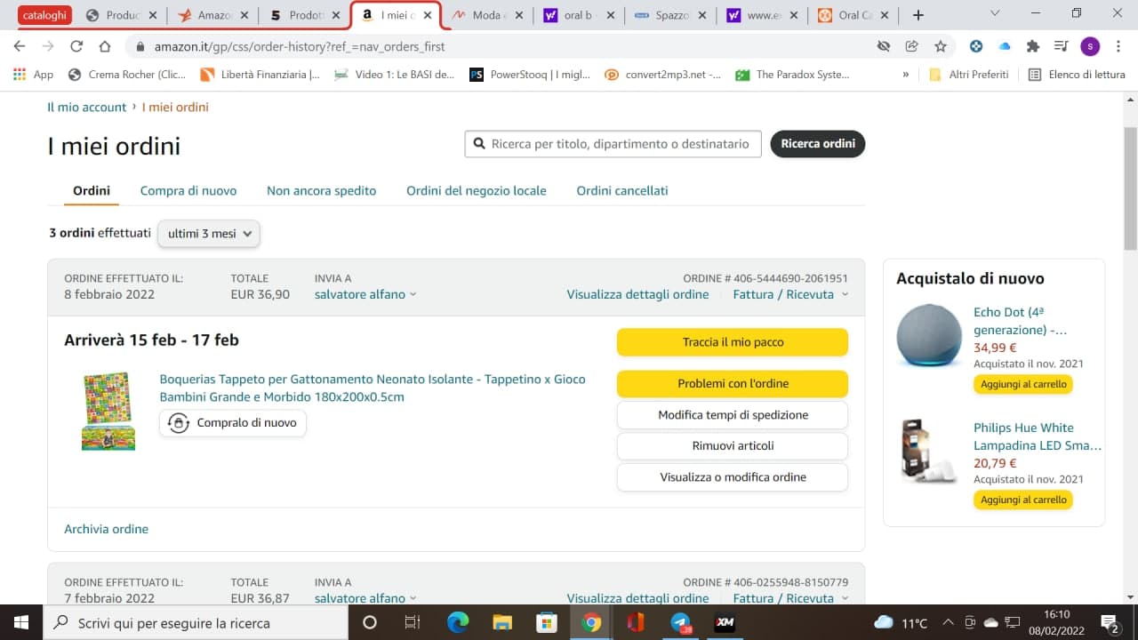Open new browser tab with plus icon
Screen dimensions: 1138x640
pyautogui.click(x=918, y=15)
